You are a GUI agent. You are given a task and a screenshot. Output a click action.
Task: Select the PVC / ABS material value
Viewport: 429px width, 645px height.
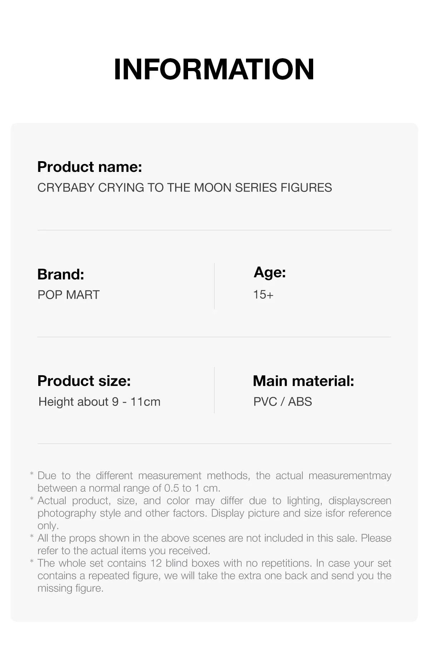coord(282,402)
